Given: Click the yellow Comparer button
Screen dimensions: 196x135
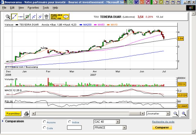Looking at the screenshot, I should (x=162, y=127).
